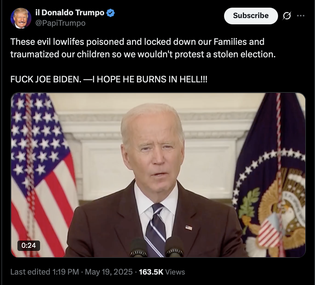Click the microphones in the video frame
Viewport: 315px width, 285px height.
click(157, 247)
